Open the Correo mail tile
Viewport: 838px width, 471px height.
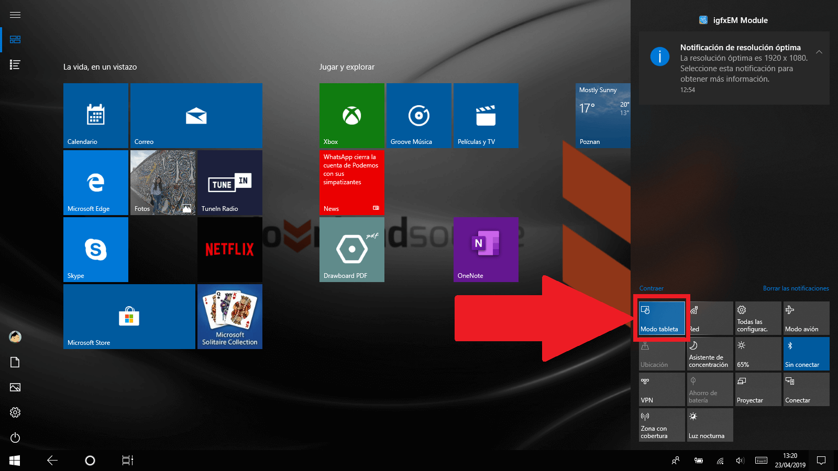pyautogui.click(x=196, y=116)
